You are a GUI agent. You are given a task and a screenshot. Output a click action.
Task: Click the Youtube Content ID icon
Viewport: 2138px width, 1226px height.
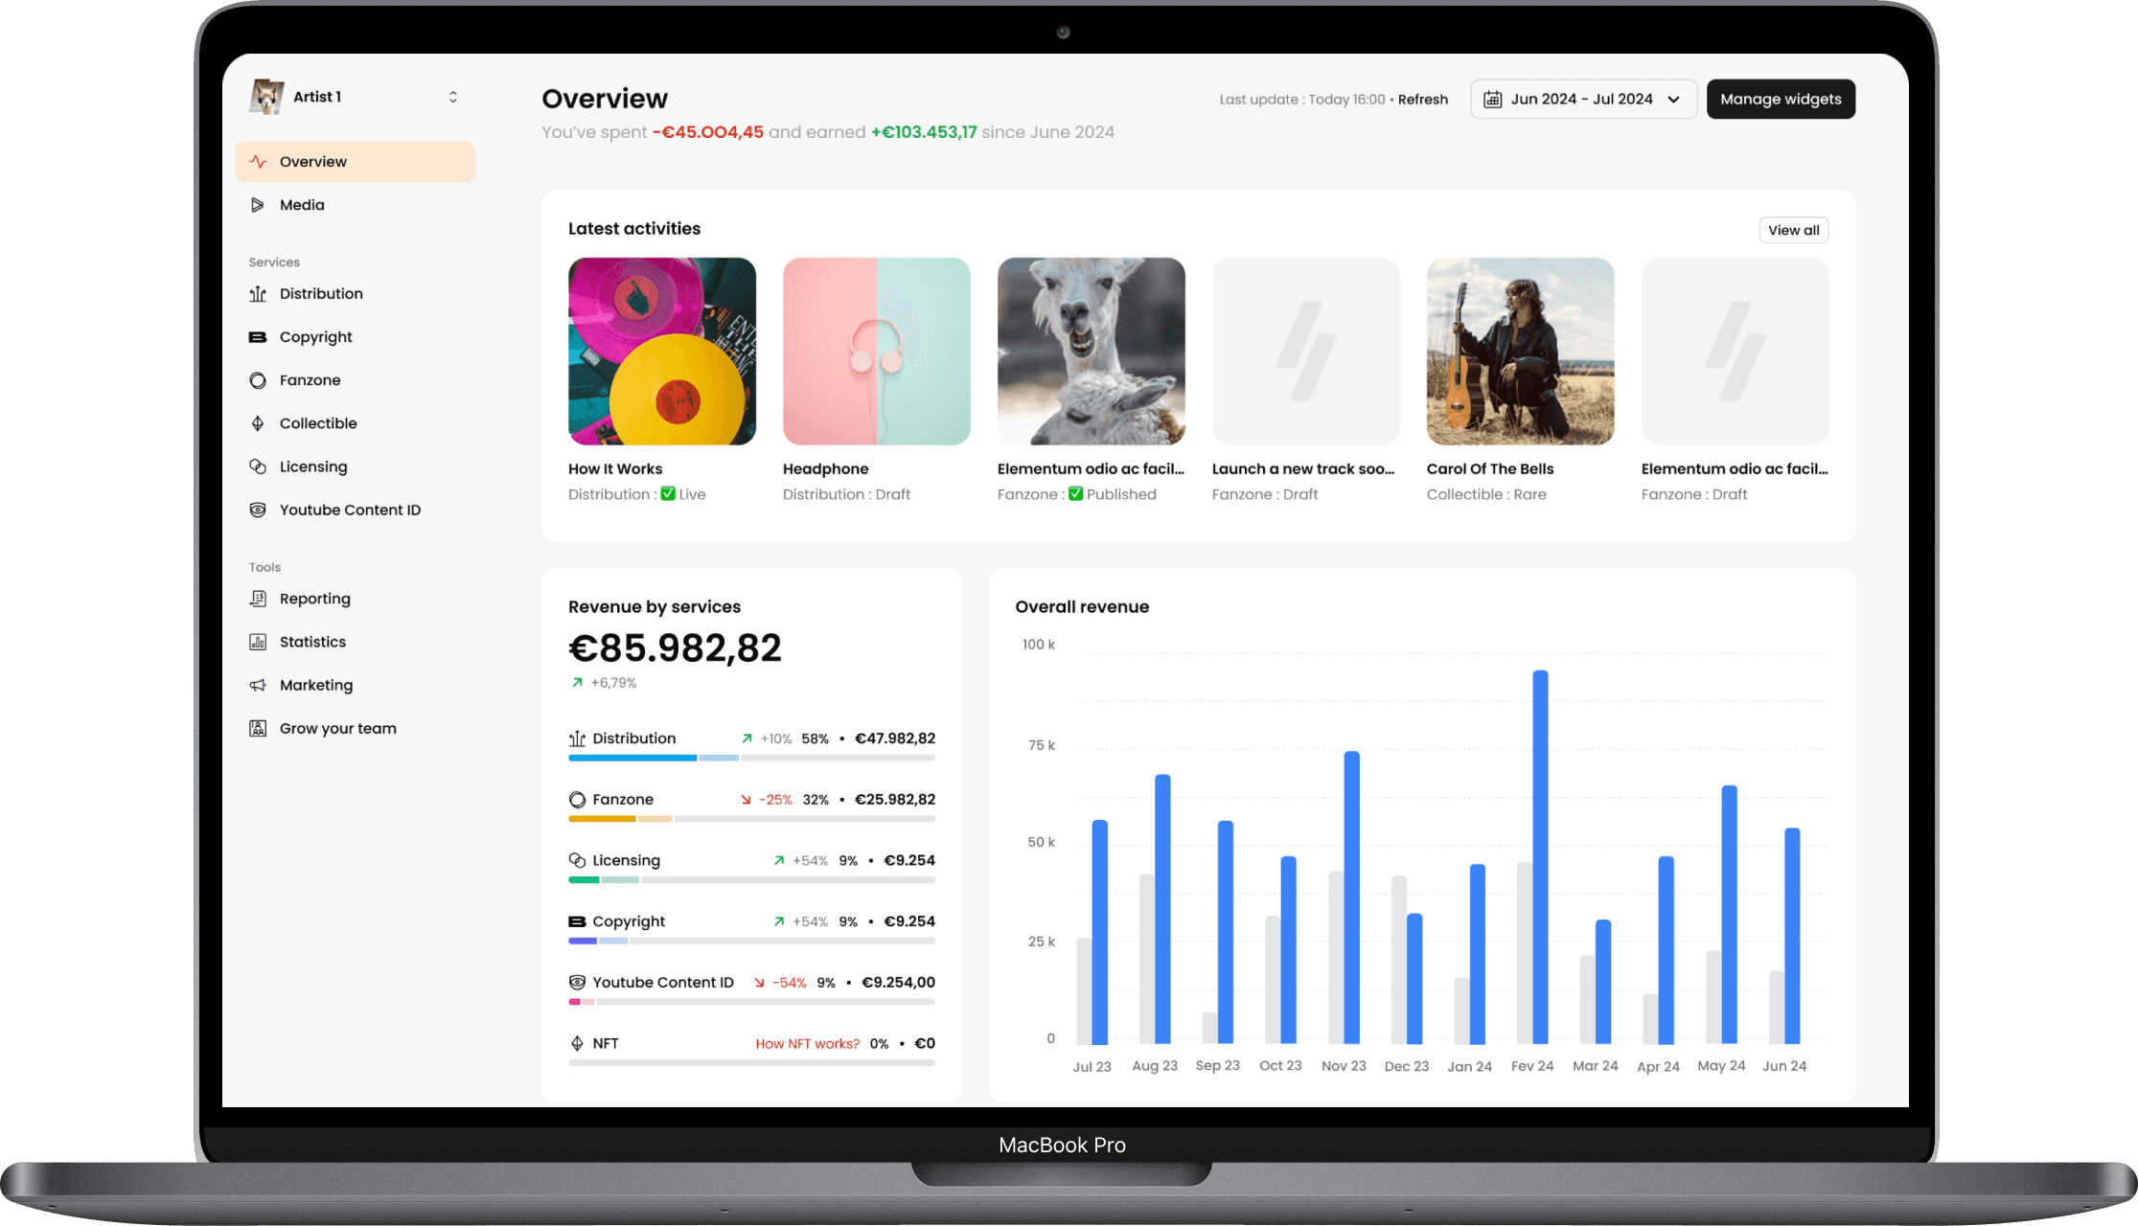coord(257,510)
